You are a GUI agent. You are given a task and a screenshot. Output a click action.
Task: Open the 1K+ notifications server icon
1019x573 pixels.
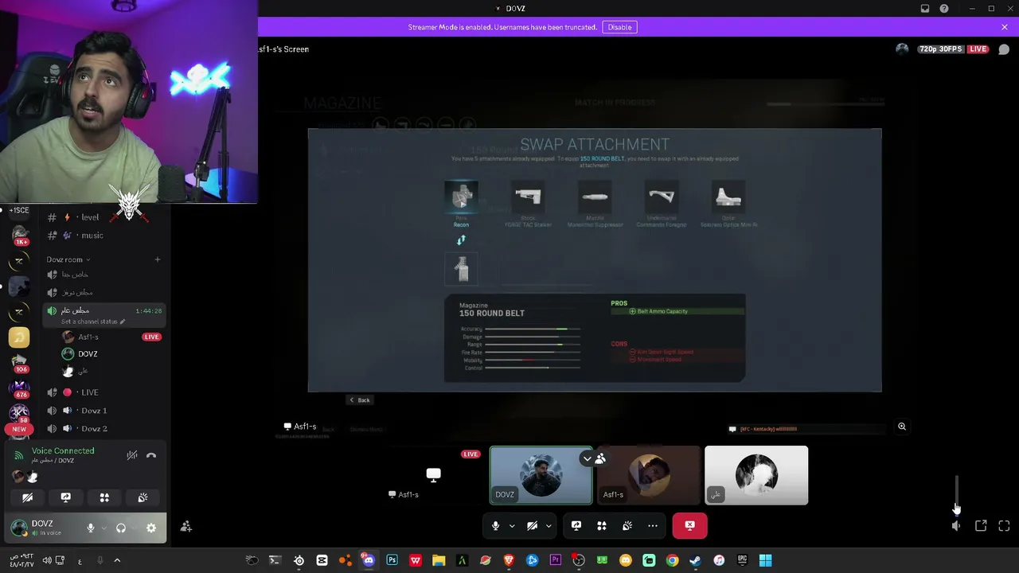coord(20,234)
